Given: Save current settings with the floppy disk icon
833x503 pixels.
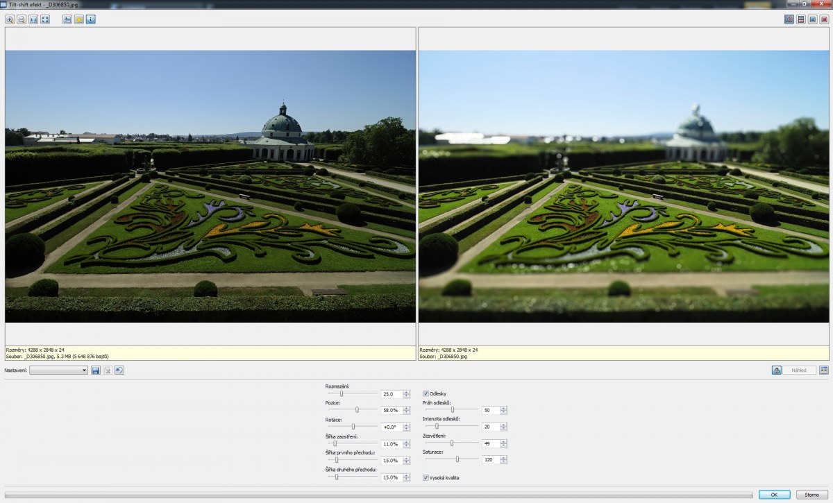Looking at the screenshot, I should (96, 370).
